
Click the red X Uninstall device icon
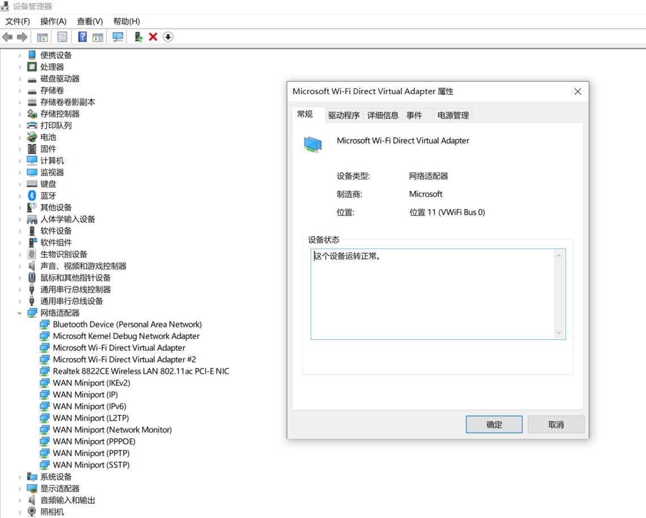point(153,37)
